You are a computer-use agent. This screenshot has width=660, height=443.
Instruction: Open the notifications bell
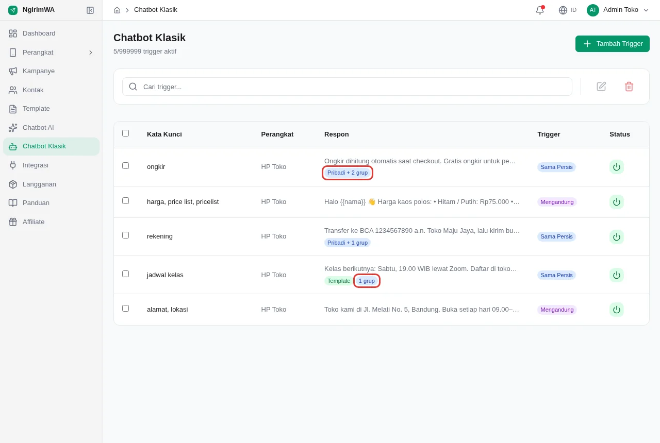pyautogui.click(x=540, y=10)
